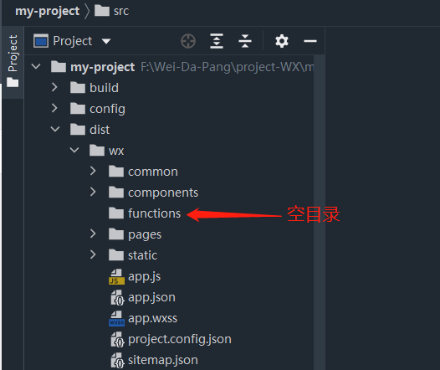Click my-project in the breadcrumb bar
440x370 pixels.
tap(48, 11)
